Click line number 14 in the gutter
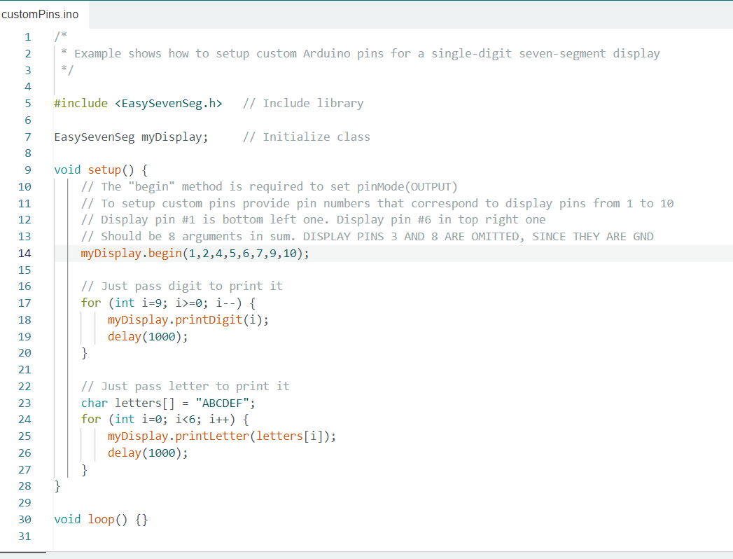Image resolution: width=733 pixels, height=559 pixels. tap(25, 254)
